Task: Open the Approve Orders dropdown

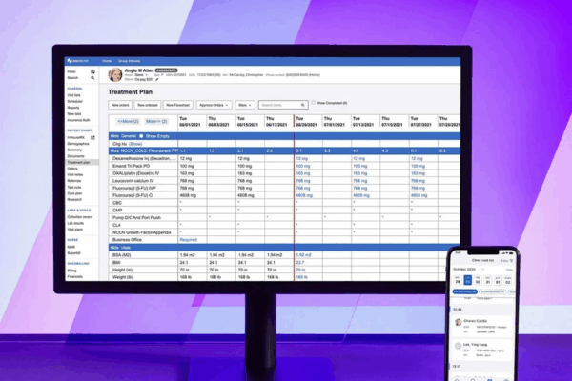Action: (x=212, y=104)
